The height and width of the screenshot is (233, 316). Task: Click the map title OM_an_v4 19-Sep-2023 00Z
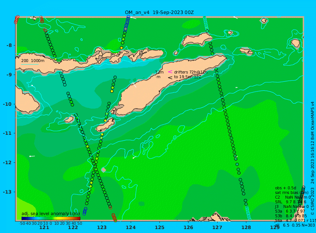tap(159, 13)
